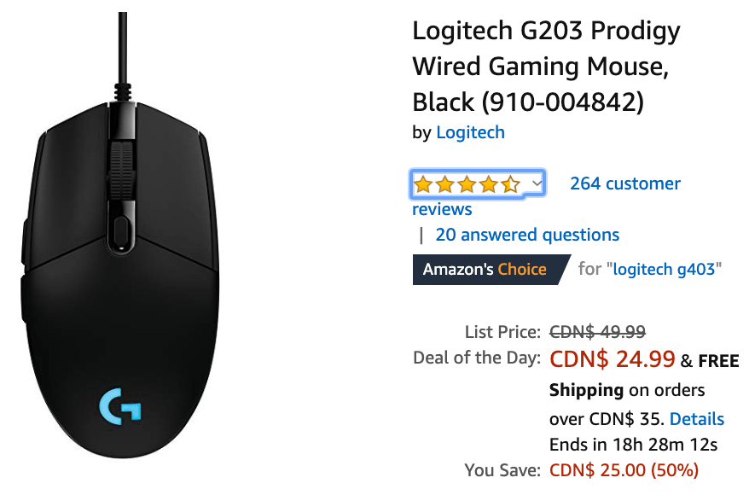Click the side buttons on the mouse image
This screenshot has width=749, height=495.
pyautogui.click(x=24, y=268)
